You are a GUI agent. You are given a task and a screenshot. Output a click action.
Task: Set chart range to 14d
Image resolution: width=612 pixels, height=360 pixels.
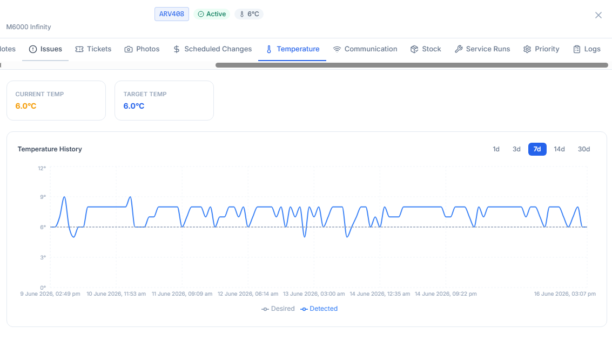point(559,149)
